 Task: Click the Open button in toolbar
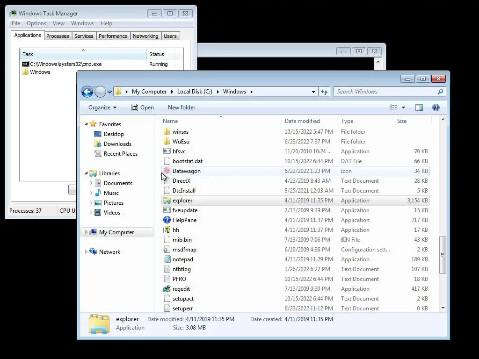(x=143, y=108)
